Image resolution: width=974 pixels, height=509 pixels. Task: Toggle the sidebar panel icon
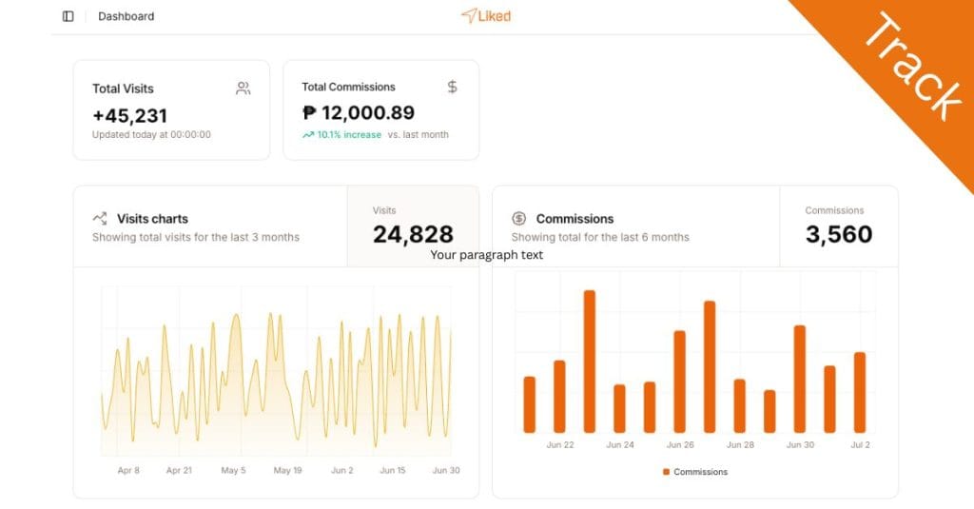68,16
